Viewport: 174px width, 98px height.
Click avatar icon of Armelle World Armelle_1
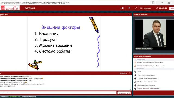tap(135, 66)
